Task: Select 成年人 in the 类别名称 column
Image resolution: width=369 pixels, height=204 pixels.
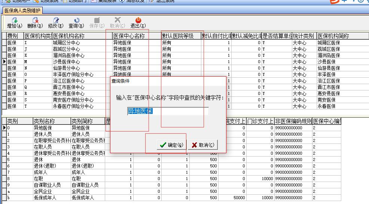Action: point(52,172)
